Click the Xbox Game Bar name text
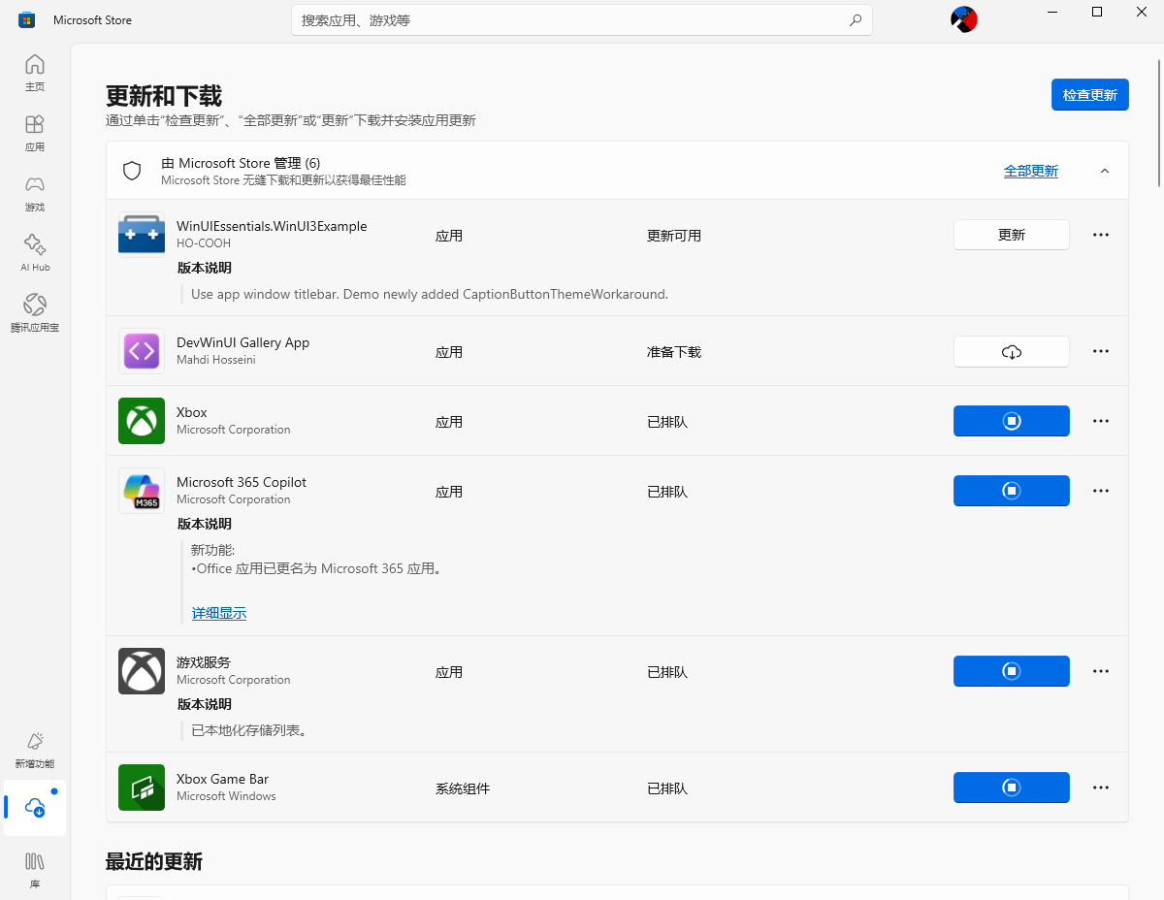Screen dimensions: 1164x900 [222, 779]
